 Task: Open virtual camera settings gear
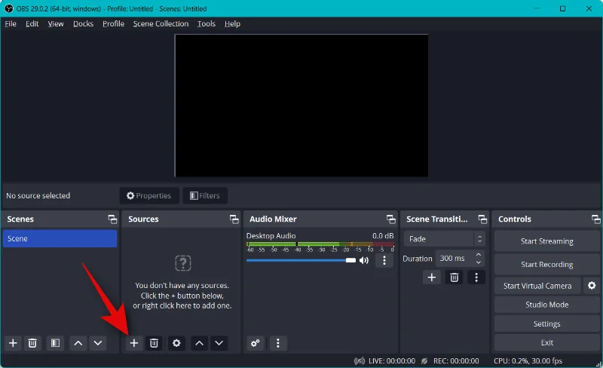click(592, 286)
